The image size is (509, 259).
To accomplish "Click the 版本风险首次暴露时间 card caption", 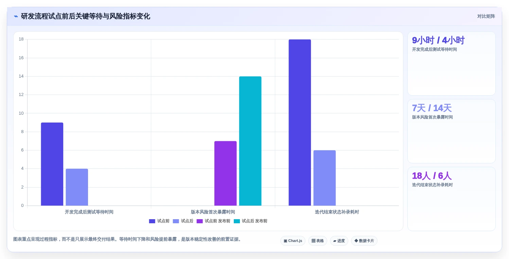I will point(432,117).
